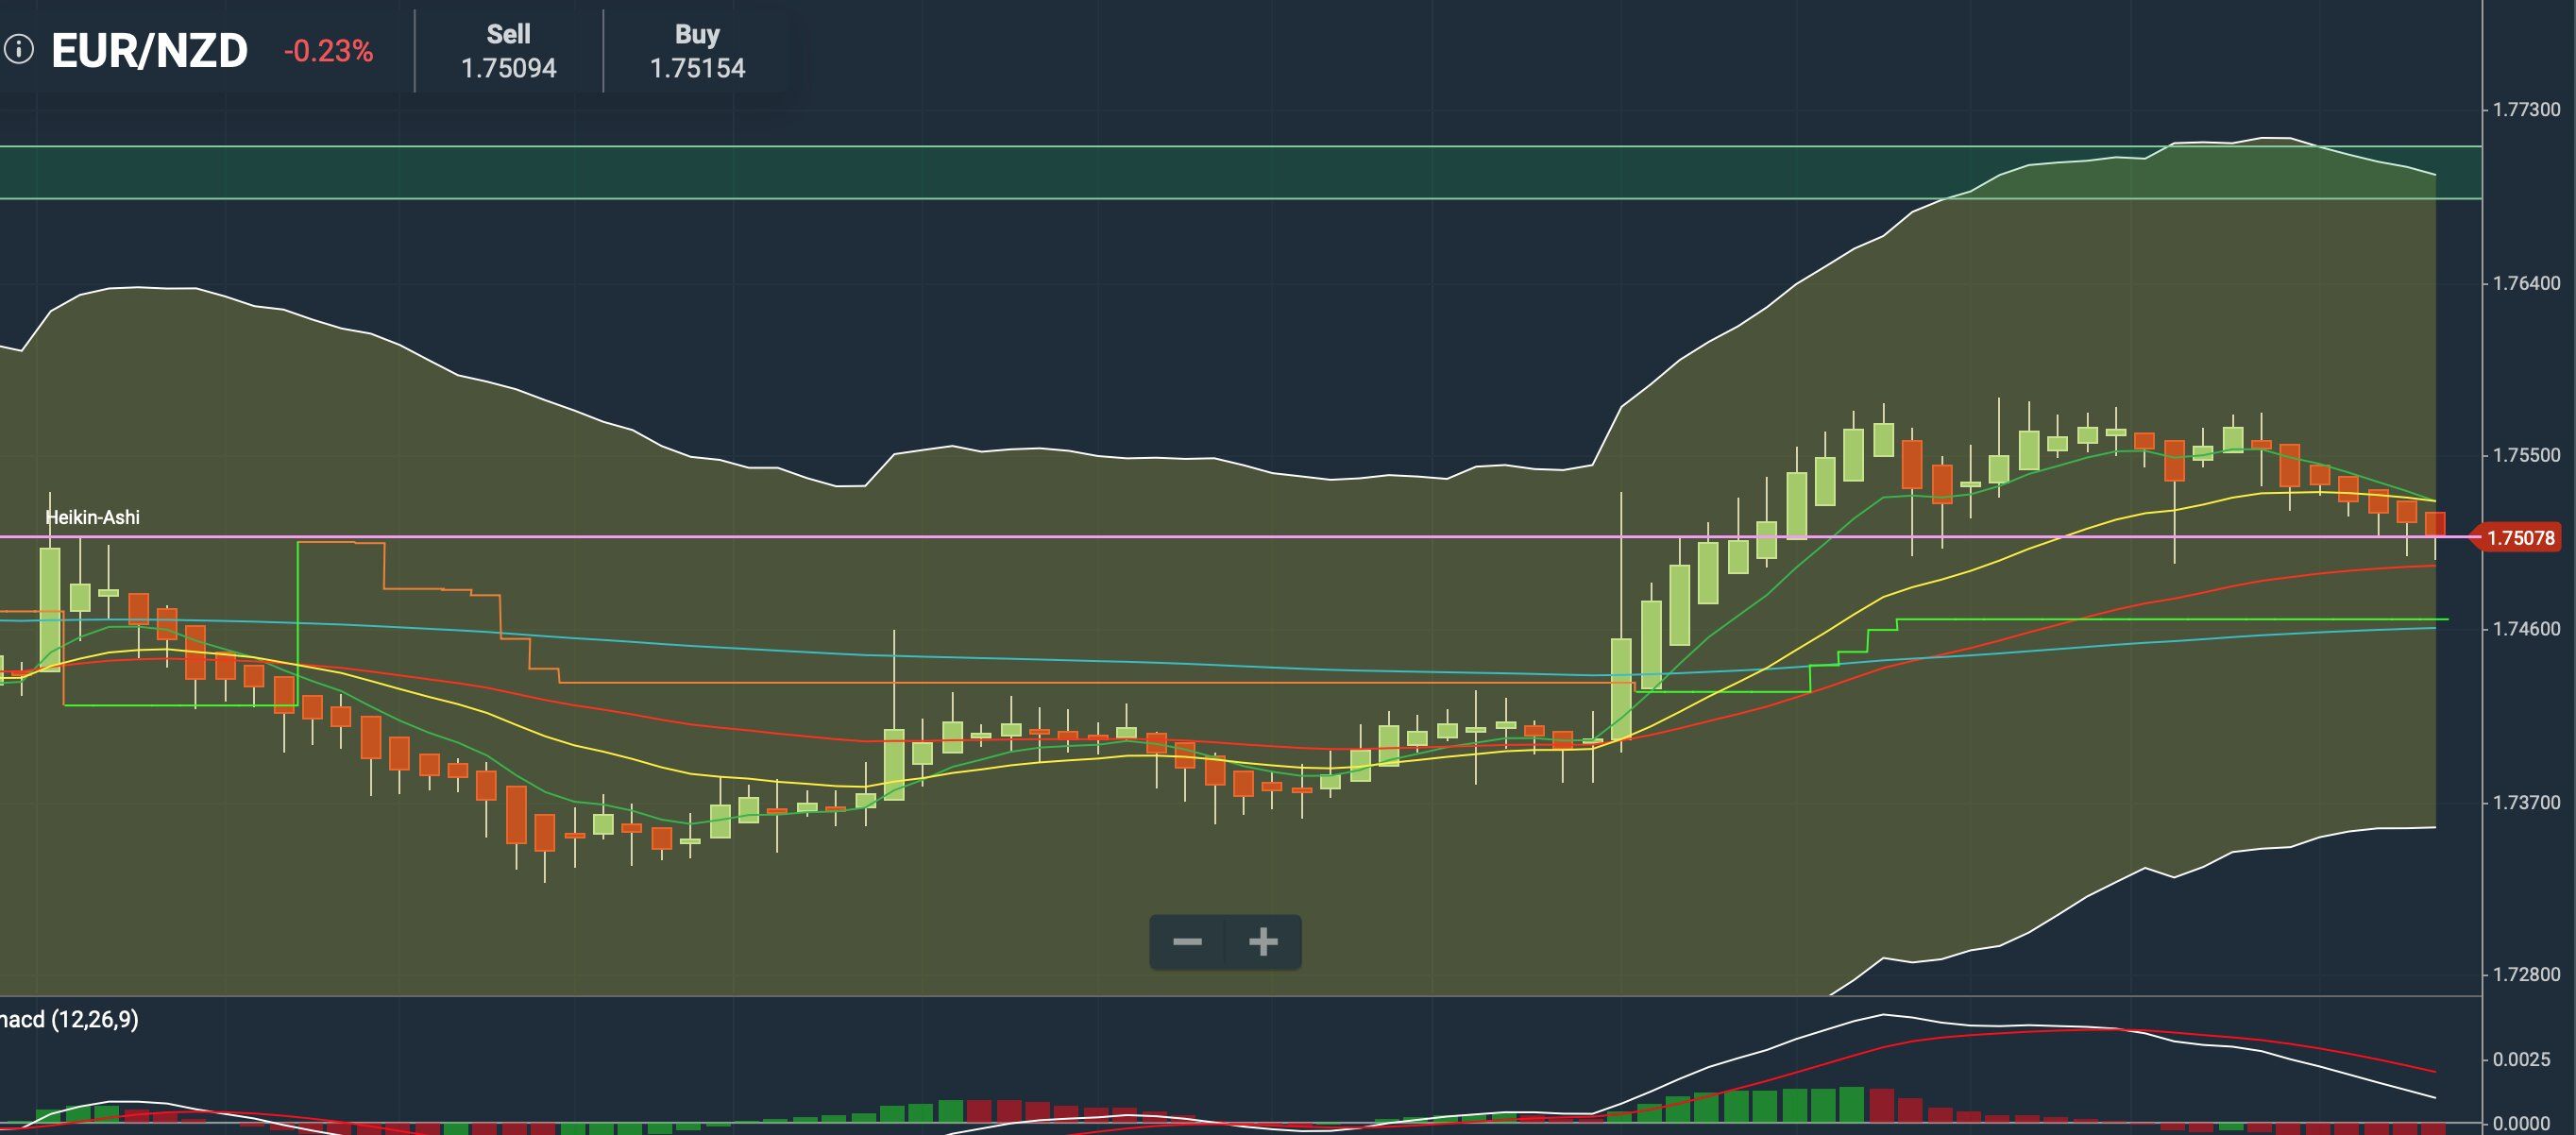The height and width of the screenshot is (1135, 2576).
Task: Click the 1.73700 price axis label
Action: coord(2526,803)
